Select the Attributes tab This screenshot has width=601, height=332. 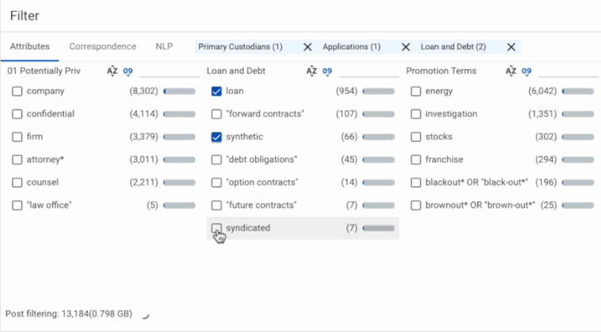30,47
